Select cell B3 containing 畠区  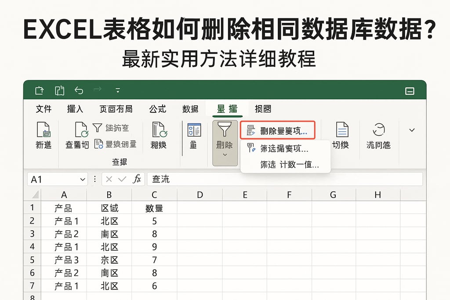click(x=109, y=234)
